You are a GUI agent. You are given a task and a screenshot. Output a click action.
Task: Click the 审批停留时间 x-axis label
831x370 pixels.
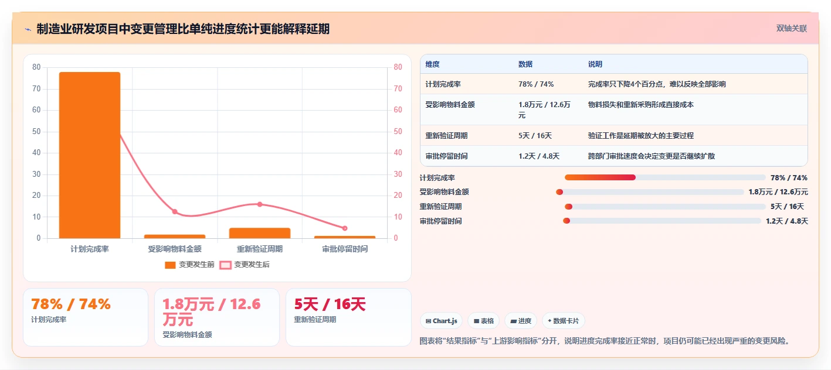[345, 249]
